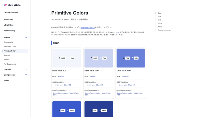Click the medium blue swatch below Blue 100
Screen dimensions: 205x117
(x=67, y=109)
